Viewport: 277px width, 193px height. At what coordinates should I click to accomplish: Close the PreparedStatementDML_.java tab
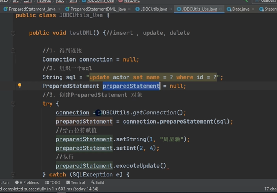[x=129, y=9]
